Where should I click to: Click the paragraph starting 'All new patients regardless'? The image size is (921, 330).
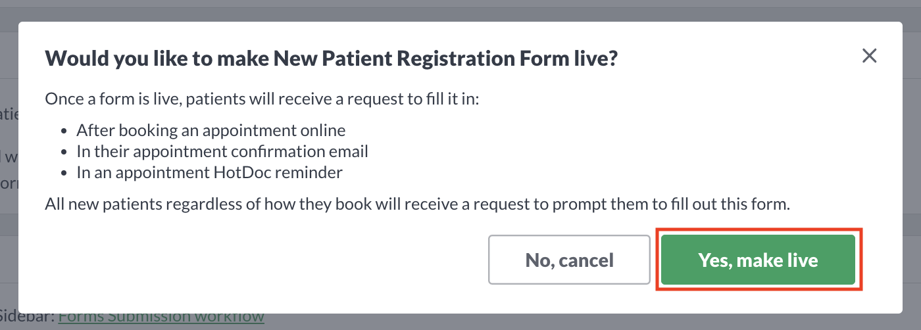coord(417,204)
